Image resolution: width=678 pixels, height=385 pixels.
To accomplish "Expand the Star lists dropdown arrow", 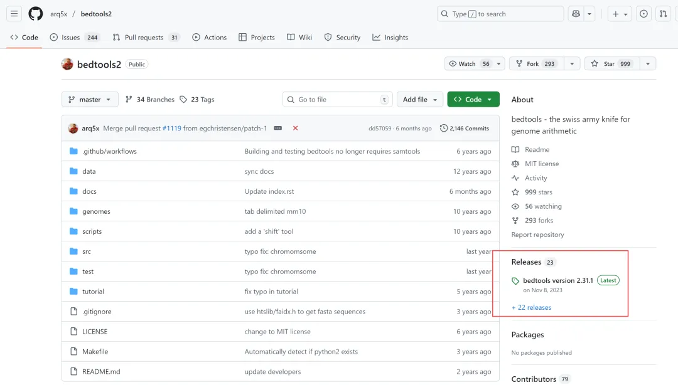I will point(648,63).
